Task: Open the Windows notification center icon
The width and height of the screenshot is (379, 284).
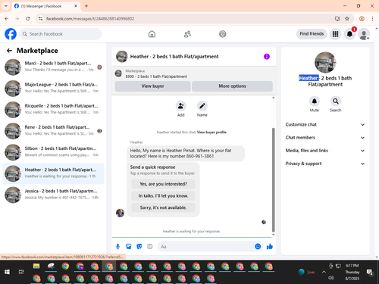Action: [370, 272]
